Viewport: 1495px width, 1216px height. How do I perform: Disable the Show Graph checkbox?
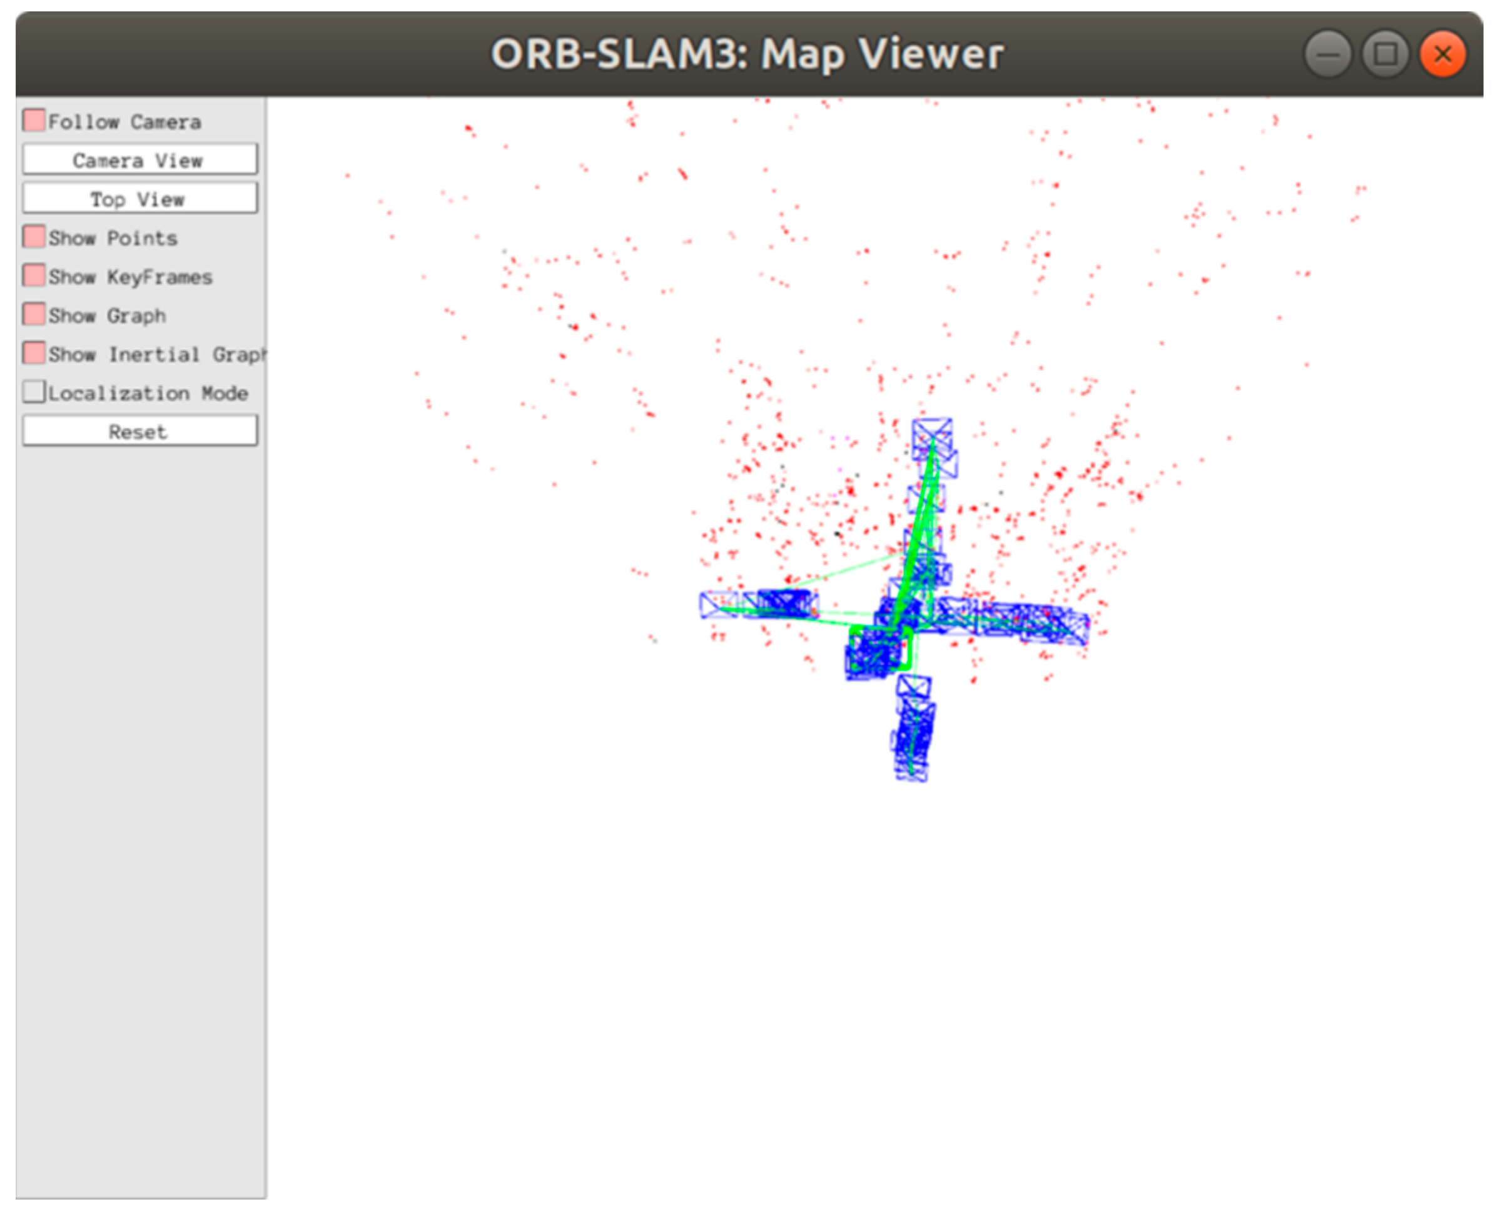(34, 315)
